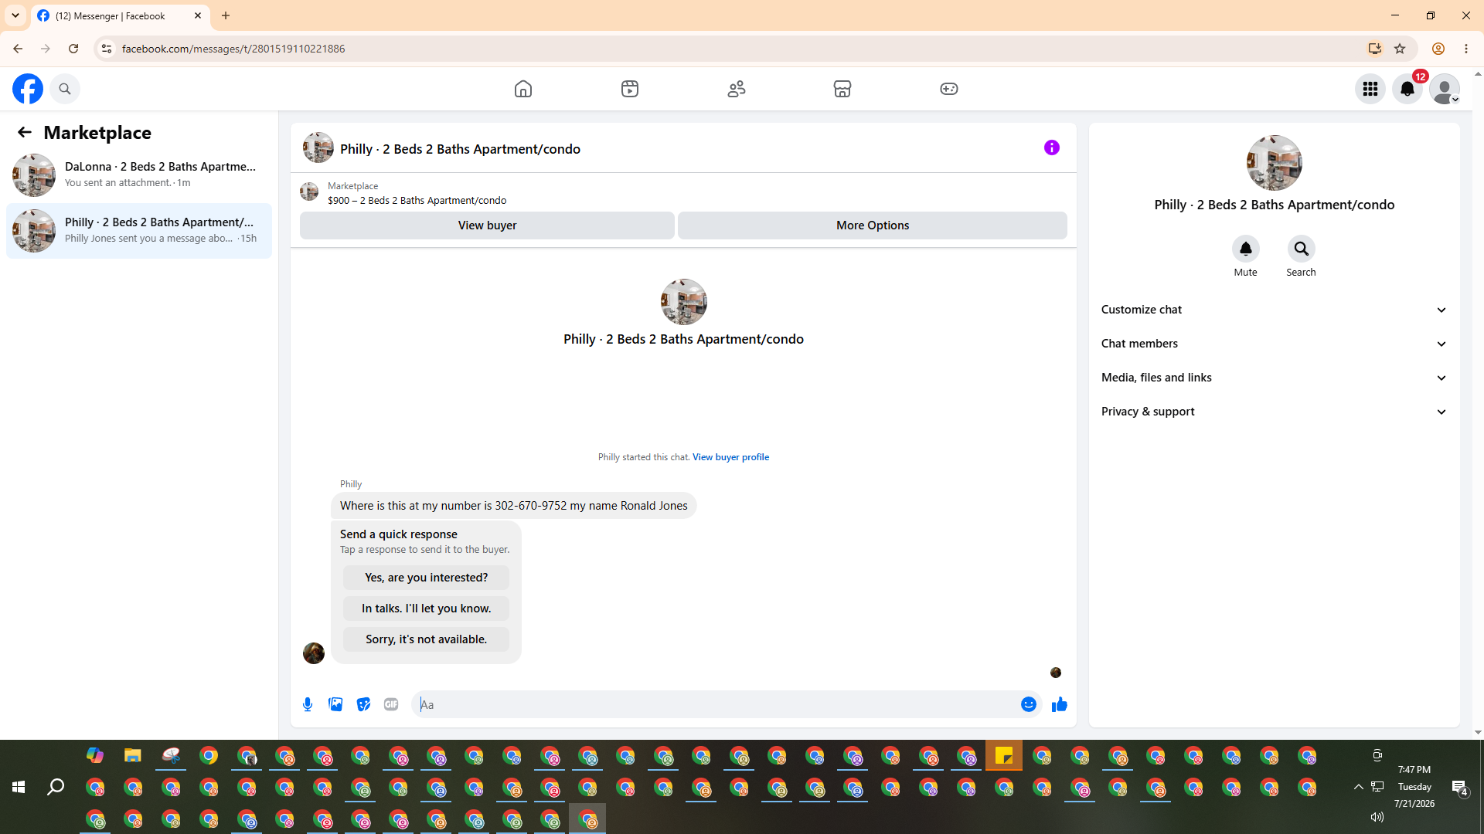Open the notifications bell with 12 badge
Image resolution: width=1484 pixels, height=834 pixels.
tap(1407, 89)
